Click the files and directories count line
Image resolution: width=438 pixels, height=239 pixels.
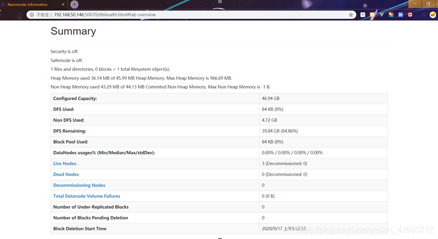point(110,69)
